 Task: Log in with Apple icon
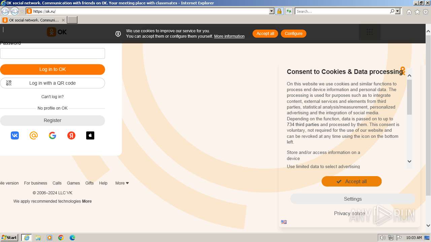coord(90,135)
